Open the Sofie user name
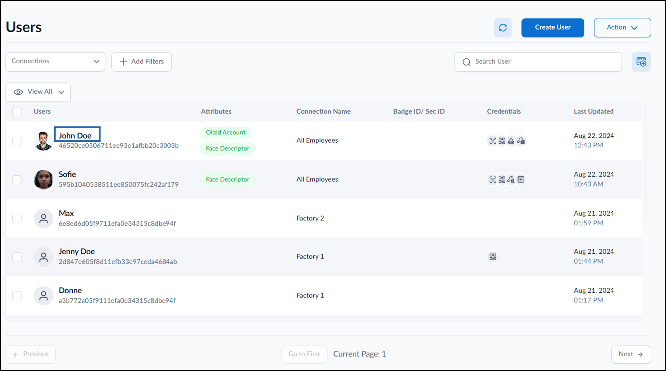 (67, 174)
